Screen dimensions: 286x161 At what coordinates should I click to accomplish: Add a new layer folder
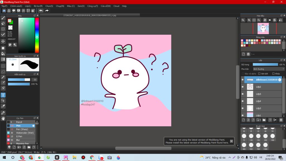point(264,120)
